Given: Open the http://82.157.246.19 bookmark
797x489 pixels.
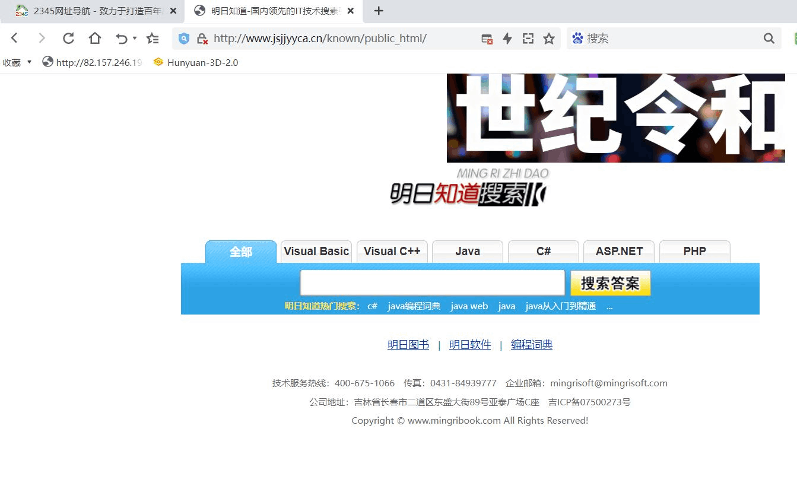Looking at the screenshot, I should coord(92,62).
